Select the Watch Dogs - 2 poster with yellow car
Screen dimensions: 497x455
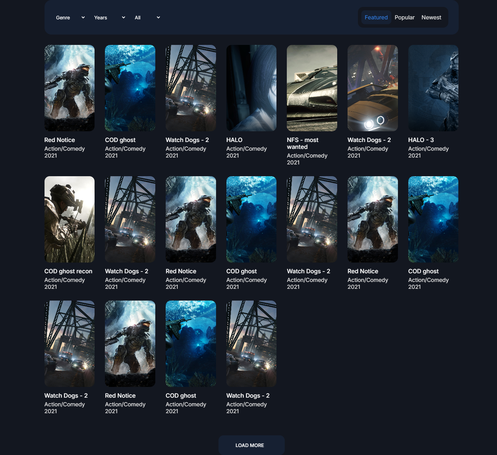[372, 88]
